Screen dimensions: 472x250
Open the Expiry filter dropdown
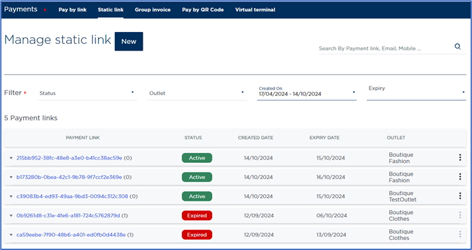coord(416,92)
